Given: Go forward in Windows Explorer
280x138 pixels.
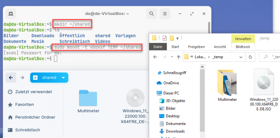Looking at the screenshot, I should (164, 57).
